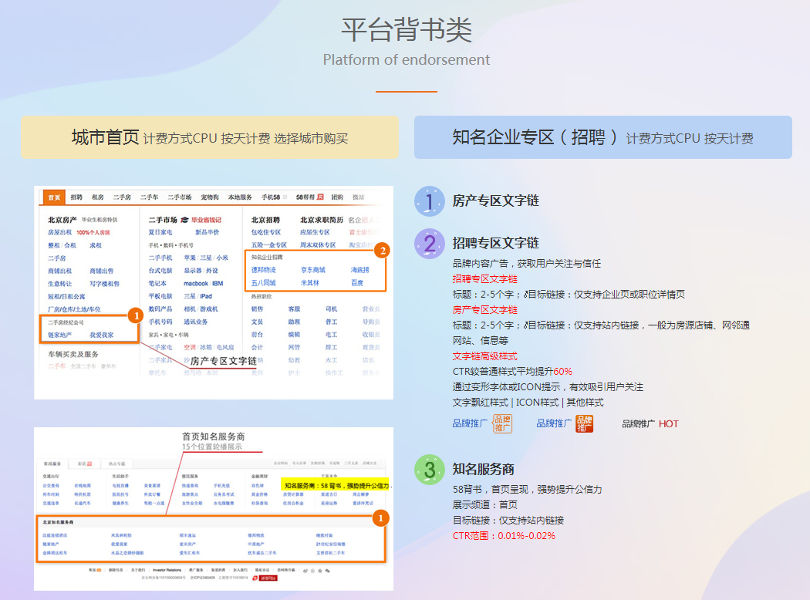Click the 城市首页 banner heading
The width and height of the screenshot is (810, 600).
[x=106, y=137]
